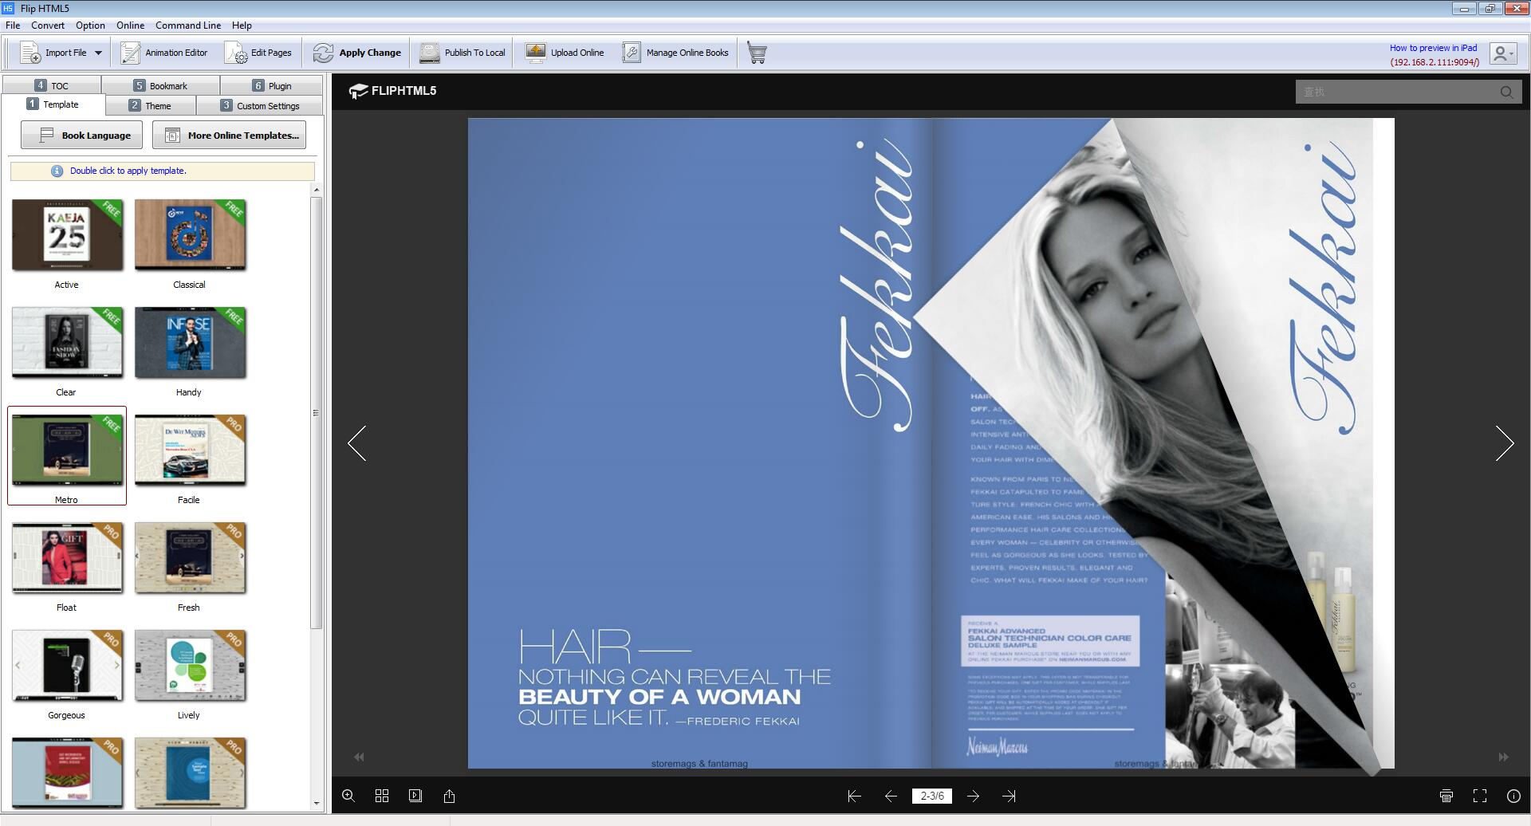Select the Clear template thumbnail
Viewport: 1531px width, 826px height.
pyautogui.click(x=67, y=343)
